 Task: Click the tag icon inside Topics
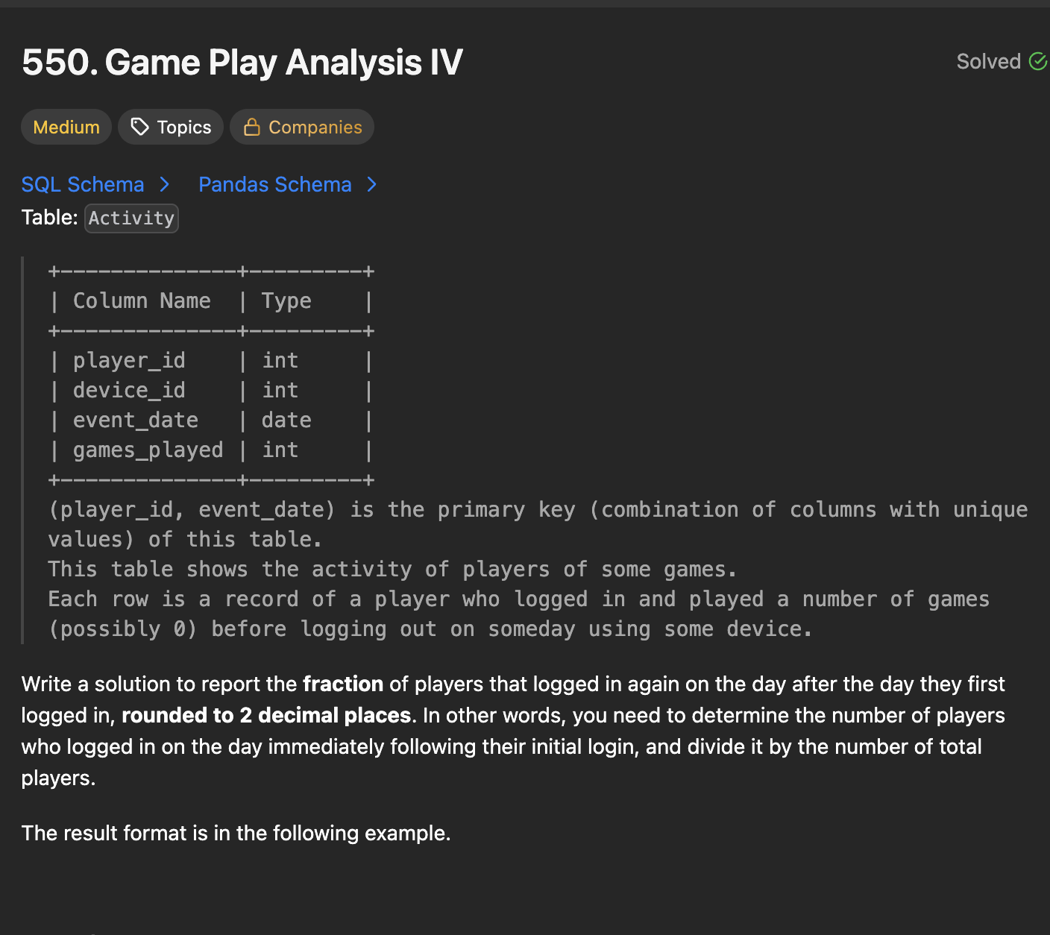(139, 127)
